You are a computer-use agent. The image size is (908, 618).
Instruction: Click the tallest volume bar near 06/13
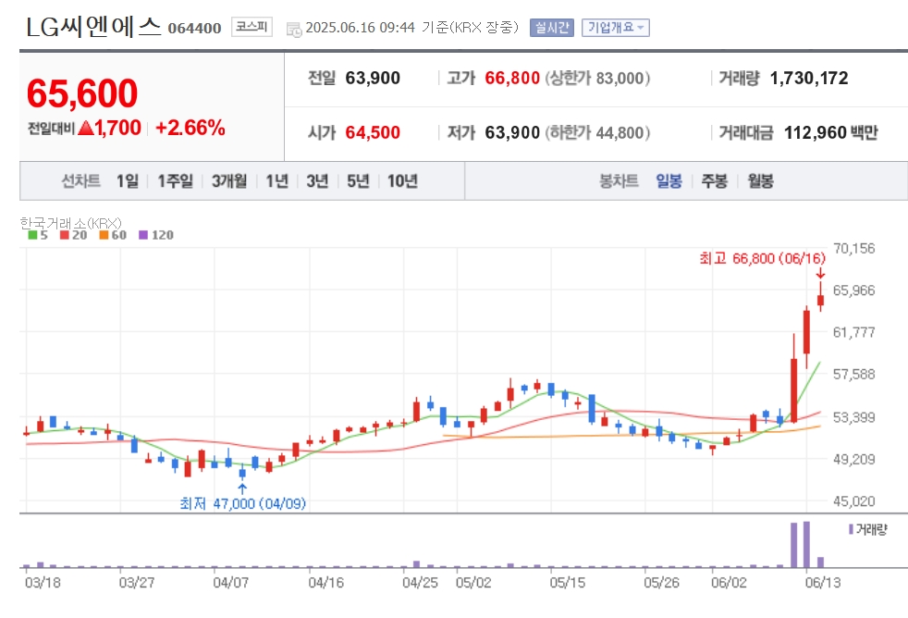806,544
